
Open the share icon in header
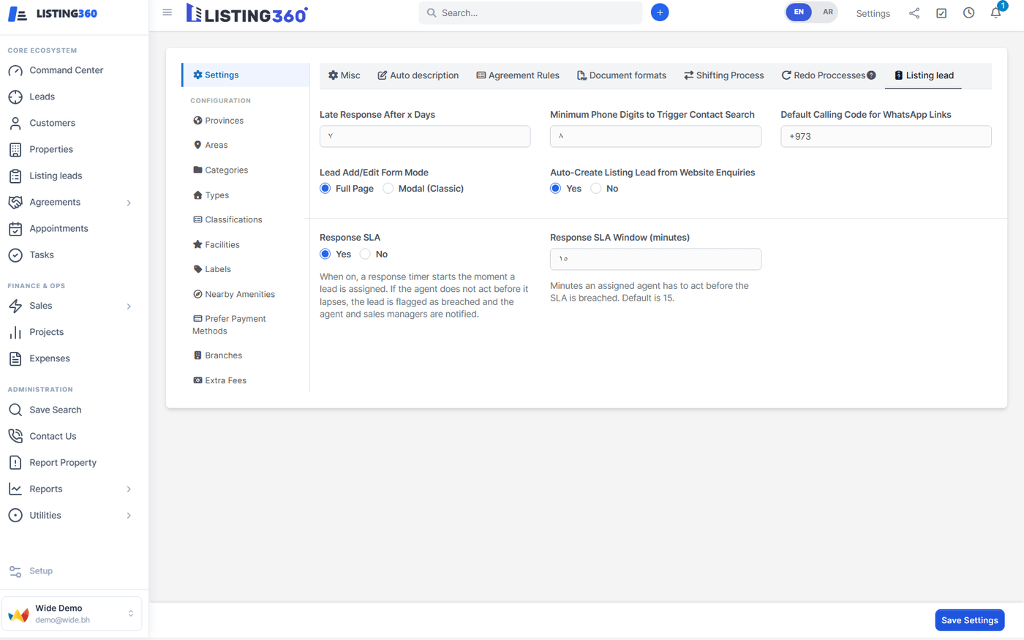tap(914, 13)
